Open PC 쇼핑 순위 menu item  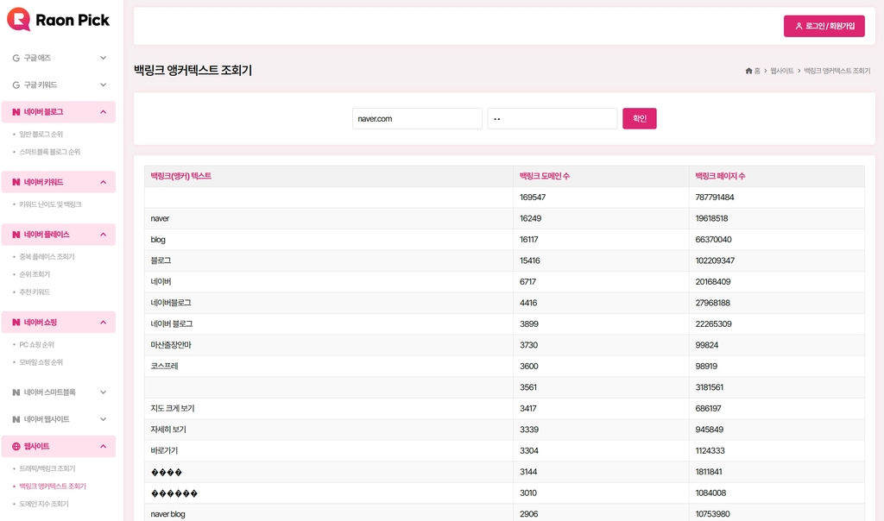36,345
